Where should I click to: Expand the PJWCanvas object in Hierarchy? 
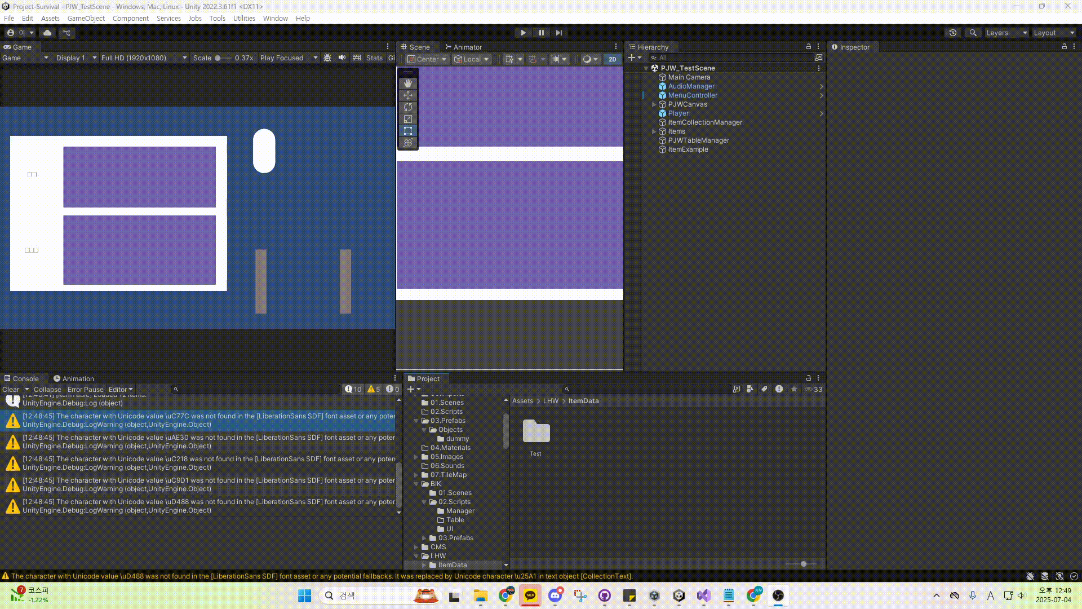pos(654,104)
